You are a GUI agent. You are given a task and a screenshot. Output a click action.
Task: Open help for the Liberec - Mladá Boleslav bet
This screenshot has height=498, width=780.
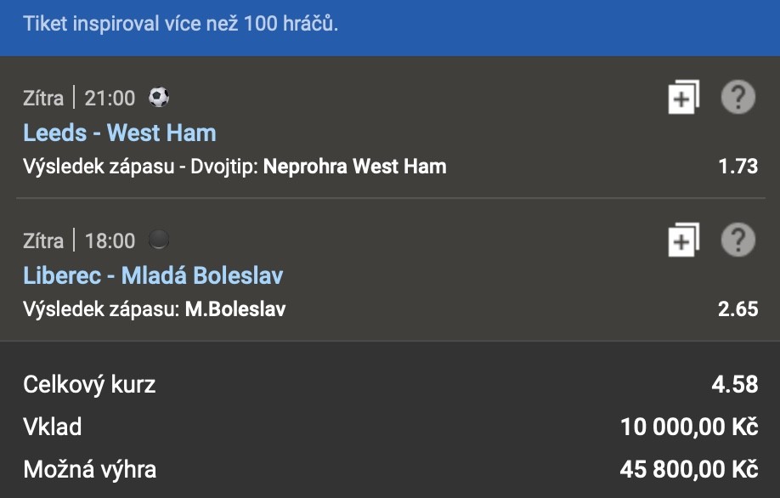[x=738, y=240]
